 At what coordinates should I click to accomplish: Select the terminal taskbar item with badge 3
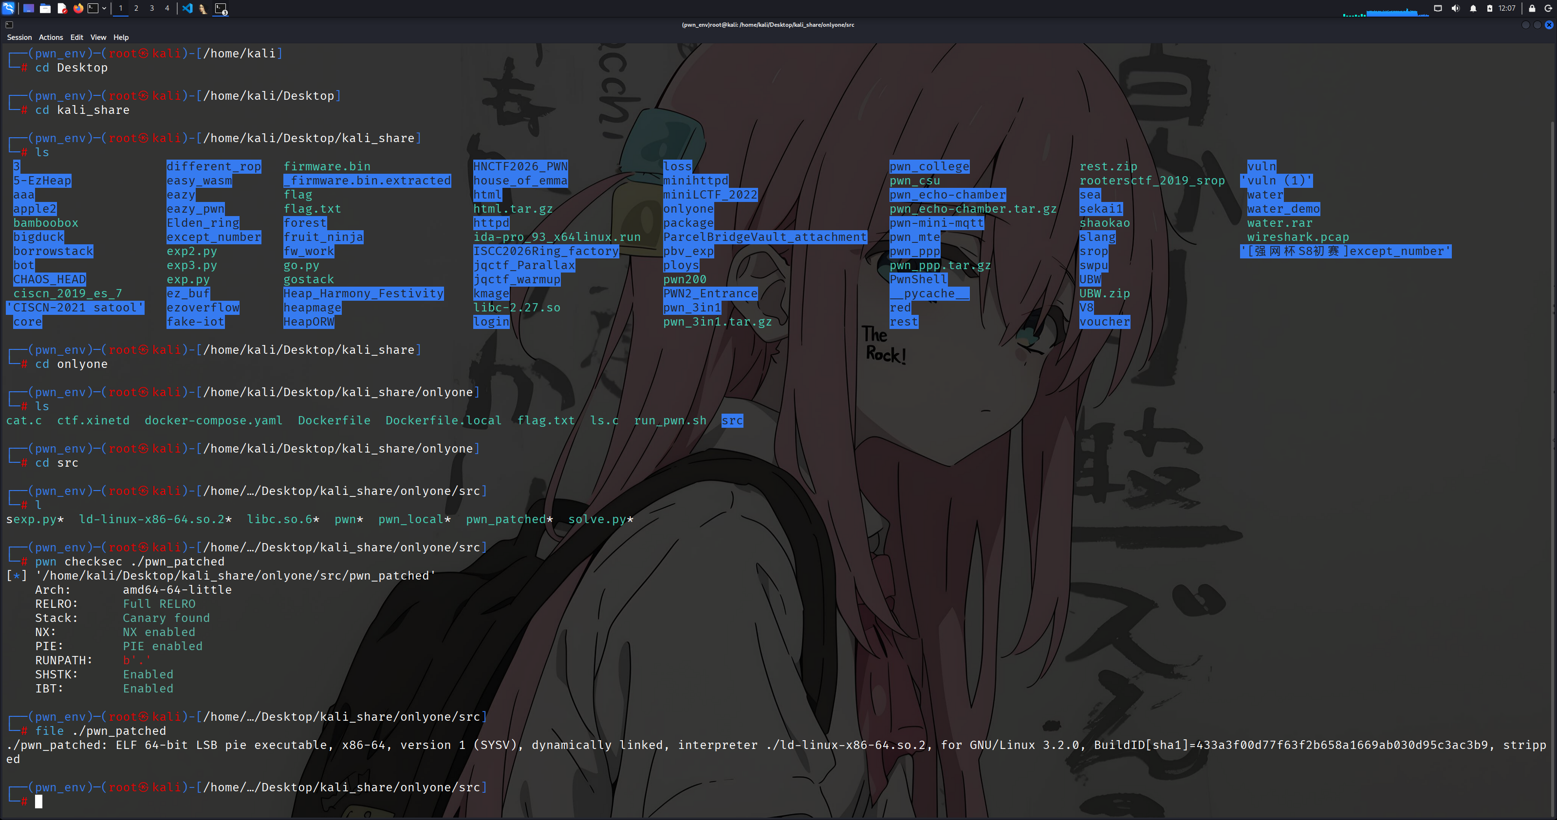coord(221,8)
